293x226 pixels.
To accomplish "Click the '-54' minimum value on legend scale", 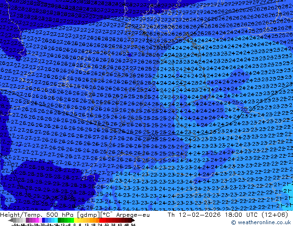I will [x=15, y=225].
